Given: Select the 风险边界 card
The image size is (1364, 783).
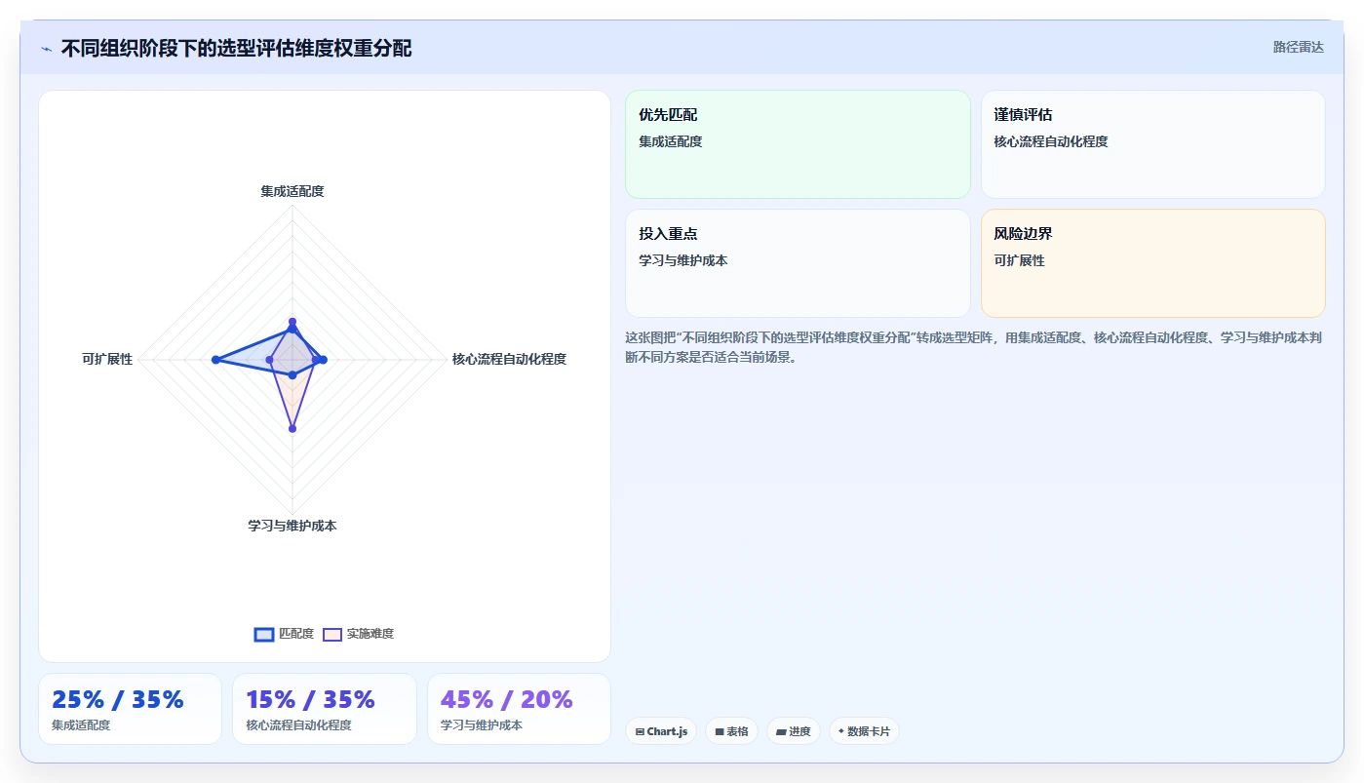Looking at the screenshot, I should [x=1152, y=263].
